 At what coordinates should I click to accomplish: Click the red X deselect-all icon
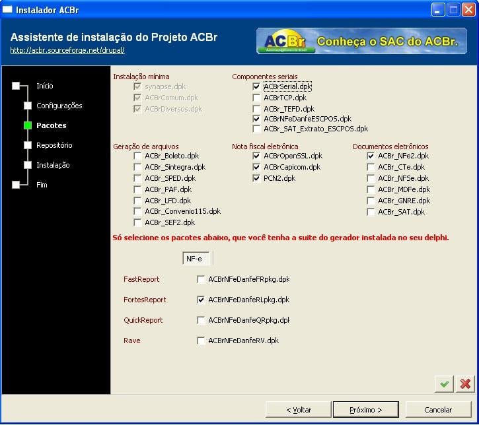465,384
